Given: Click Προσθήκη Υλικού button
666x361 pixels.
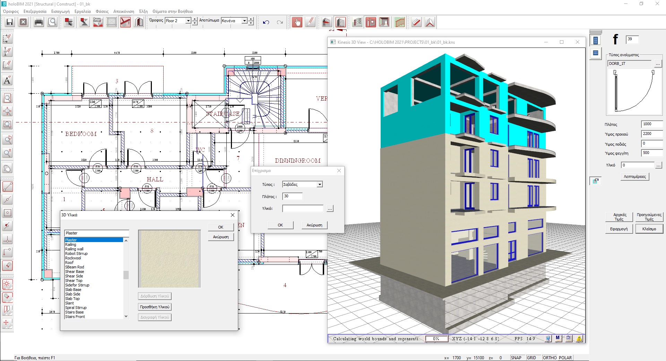Looking at the screenshot, I should (155, 307).
